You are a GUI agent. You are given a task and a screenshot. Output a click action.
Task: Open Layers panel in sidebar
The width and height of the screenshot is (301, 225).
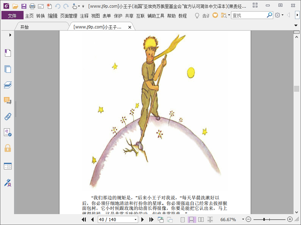pyautogui.click(x=8, y=85)
